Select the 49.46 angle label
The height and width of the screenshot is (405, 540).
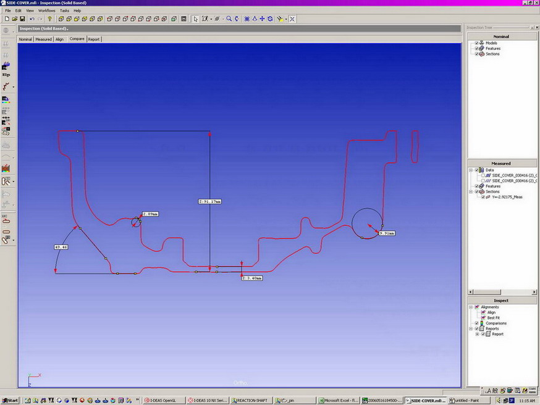[61, 247]
